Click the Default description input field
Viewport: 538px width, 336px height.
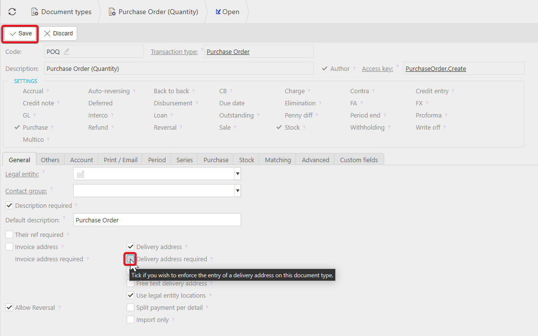(157, 220)
